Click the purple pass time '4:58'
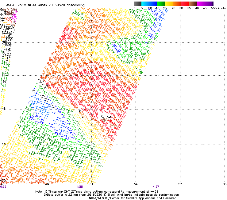Screen dimensions: 227x200 pos(80,187)
